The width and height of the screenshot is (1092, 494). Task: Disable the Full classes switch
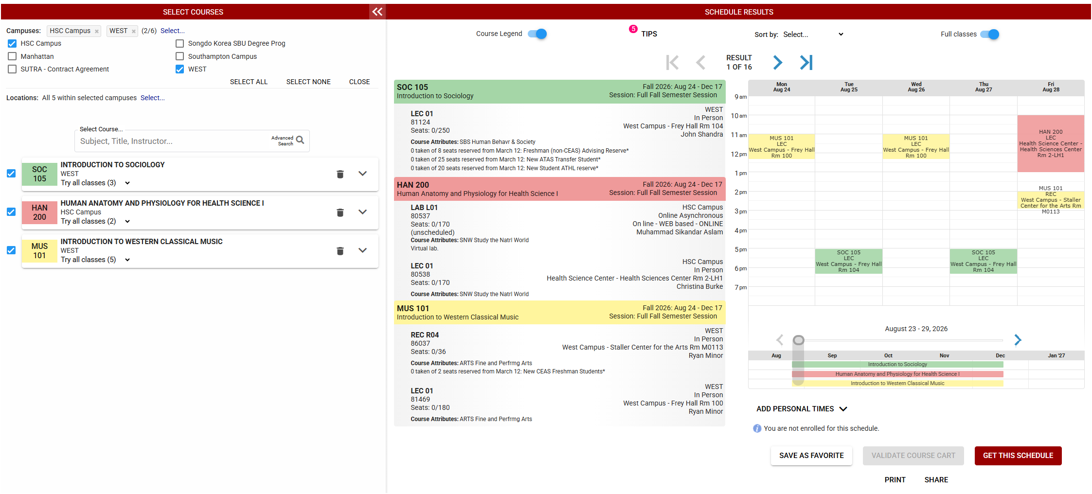click(x=989, y=34)
